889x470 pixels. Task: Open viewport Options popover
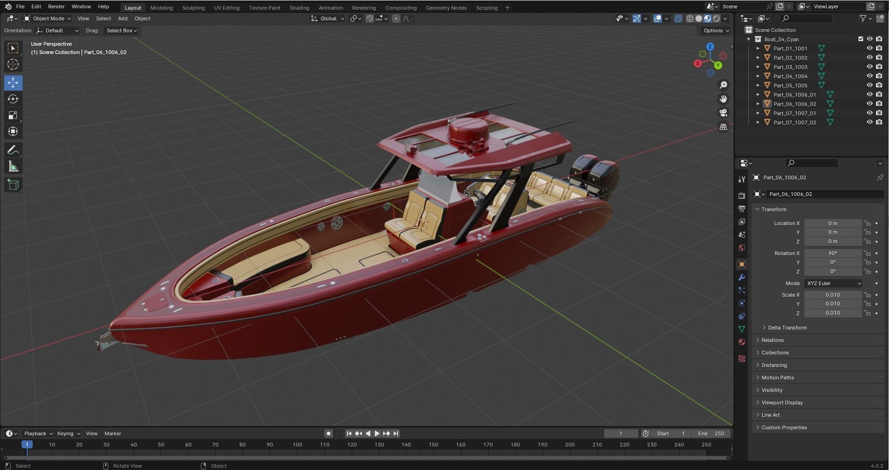716,31
